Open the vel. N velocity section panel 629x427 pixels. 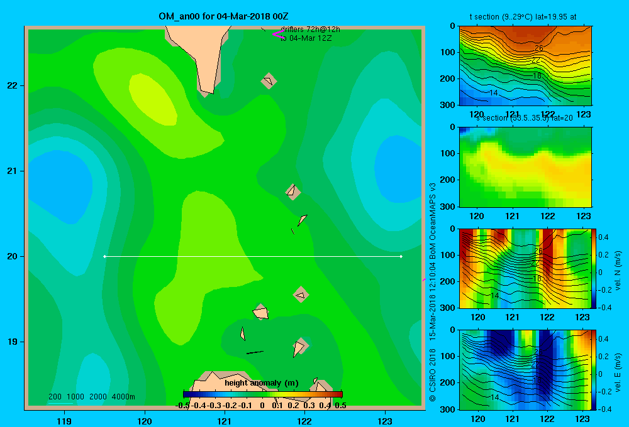click(x=525, y=268)
